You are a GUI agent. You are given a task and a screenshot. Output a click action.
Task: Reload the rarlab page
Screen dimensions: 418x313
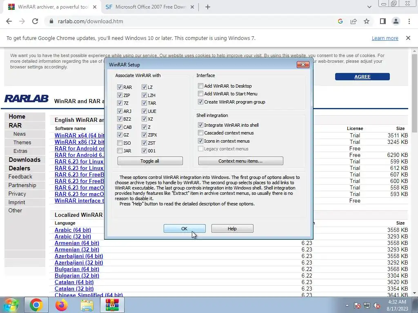click(35, 21)
